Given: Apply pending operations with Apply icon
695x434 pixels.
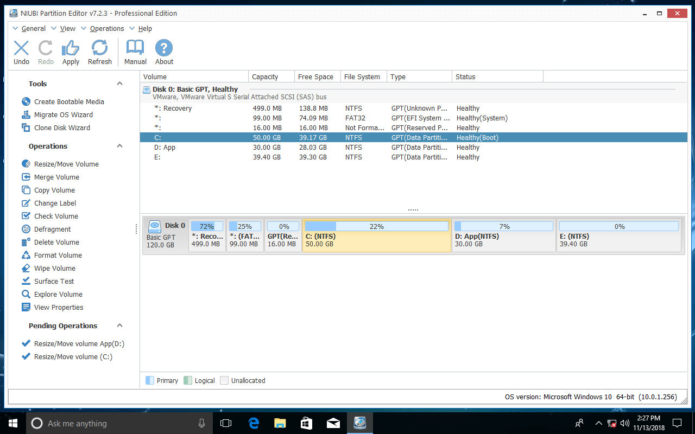Looking at the screenshot, I should 71,53.
